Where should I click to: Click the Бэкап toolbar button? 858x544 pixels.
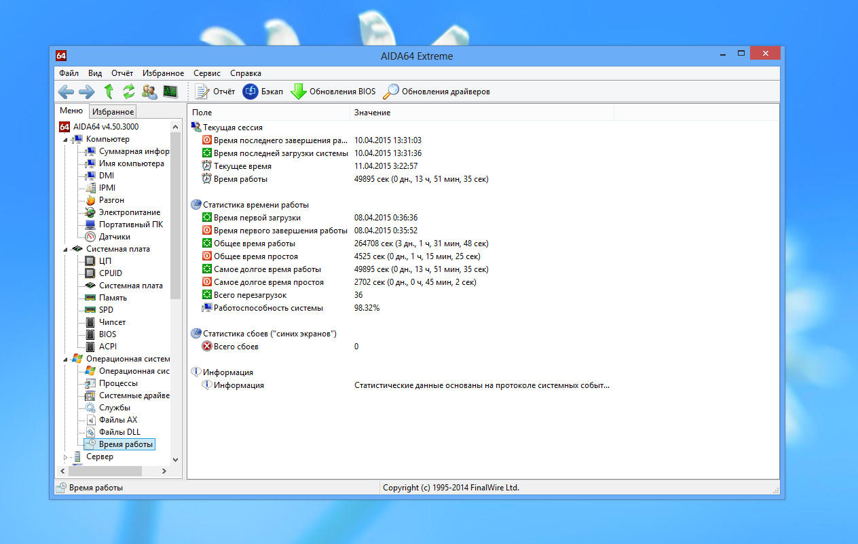click(x=263, y=92)
